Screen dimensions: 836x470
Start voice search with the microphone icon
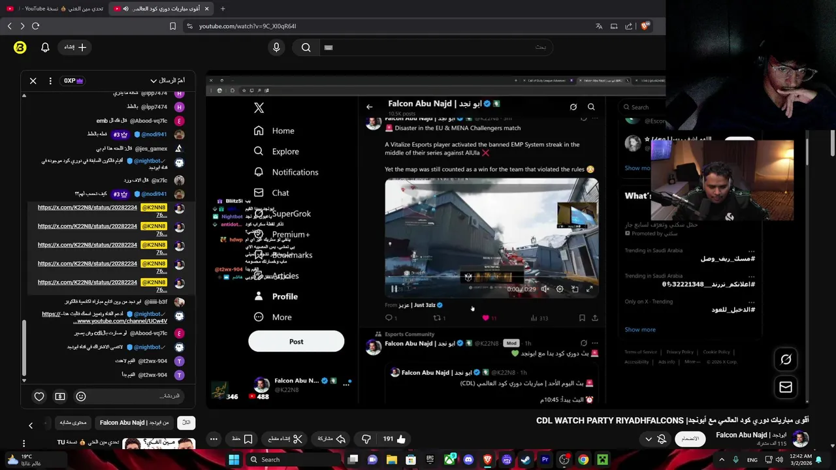point(276,47)
